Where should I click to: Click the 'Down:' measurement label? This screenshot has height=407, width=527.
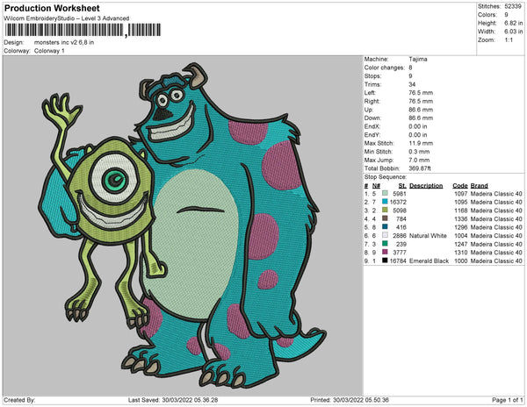coord(372,118)
